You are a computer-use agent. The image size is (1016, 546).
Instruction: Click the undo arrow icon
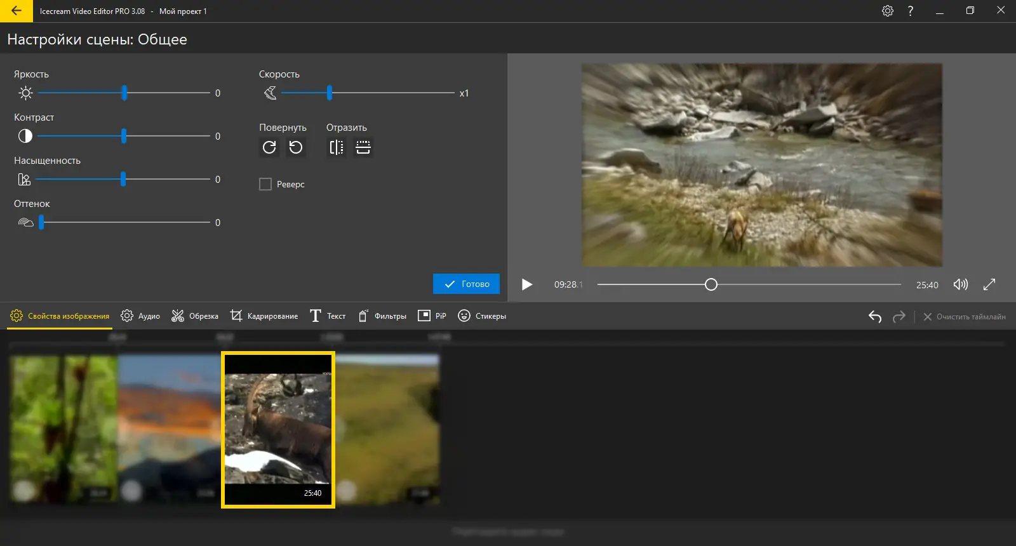point(874,316)
